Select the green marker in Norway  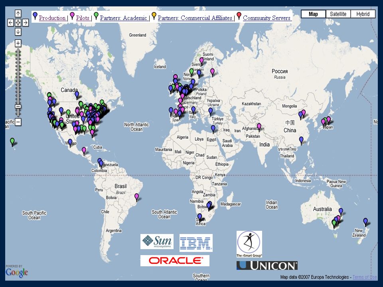point(192,72)
